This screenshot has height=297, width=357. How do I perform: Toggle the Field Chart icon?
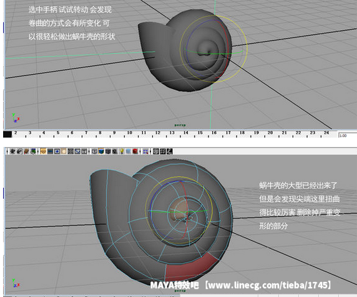71,151
